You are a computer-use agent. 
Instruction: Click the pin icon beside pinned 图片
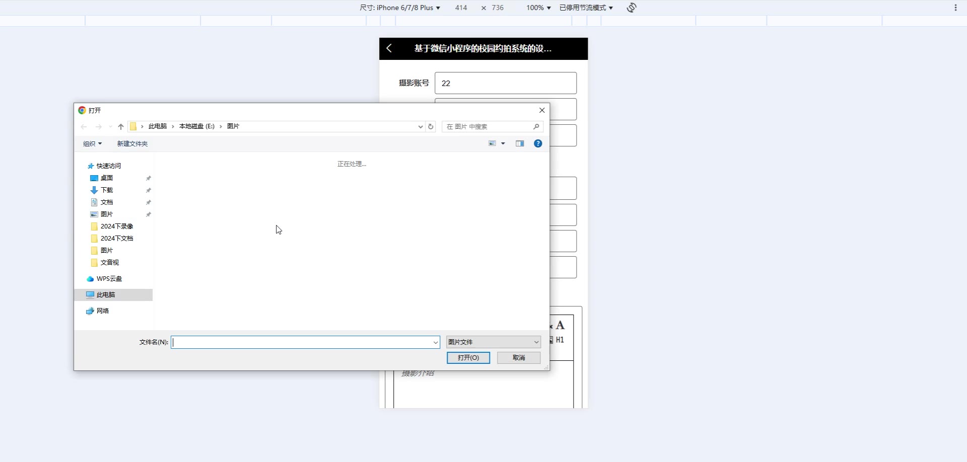coord(149,214)
